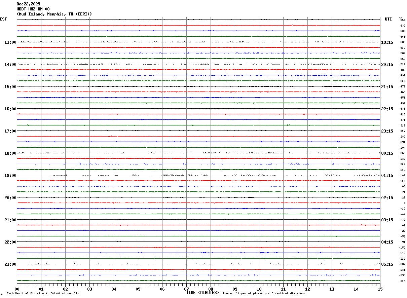Click the DC offset value 307

click(x=403, y=131)
